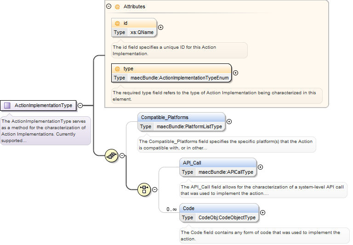
Task: Click the @ icon beside Attributes
Action: click(x=117, y=7)
